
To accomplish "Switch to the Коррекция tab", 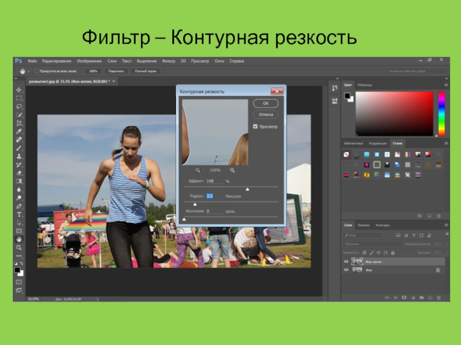I will coord(378,143).
